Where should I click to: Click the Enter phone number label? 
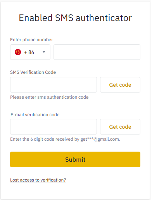[x=32, y=40]
